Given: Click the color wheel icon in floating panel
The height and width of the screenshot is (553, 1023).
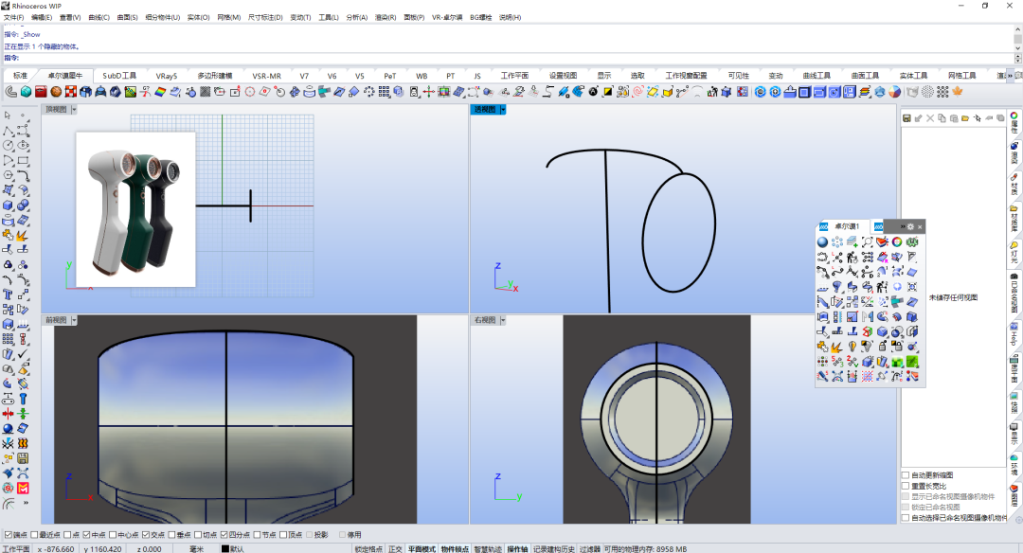Looking at the screenshot, I should point(897,242).
